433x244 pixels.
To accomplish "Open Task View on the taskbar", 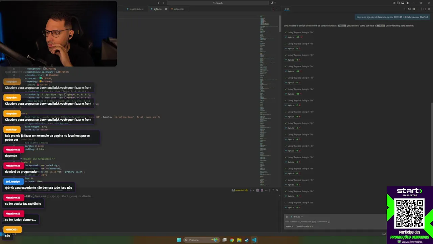I will coord(224,240).
